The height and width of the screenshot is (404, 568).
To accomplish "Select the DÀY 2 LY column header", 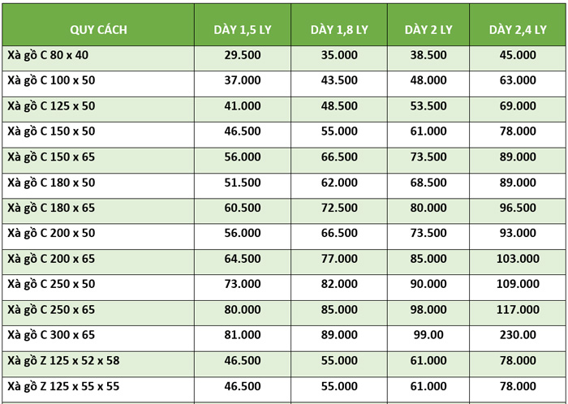I will [x=428, y=30].
